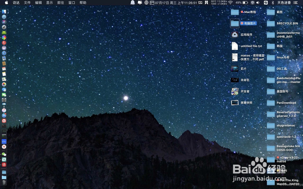Click the 天色迷香 user name

coord(284,2)
